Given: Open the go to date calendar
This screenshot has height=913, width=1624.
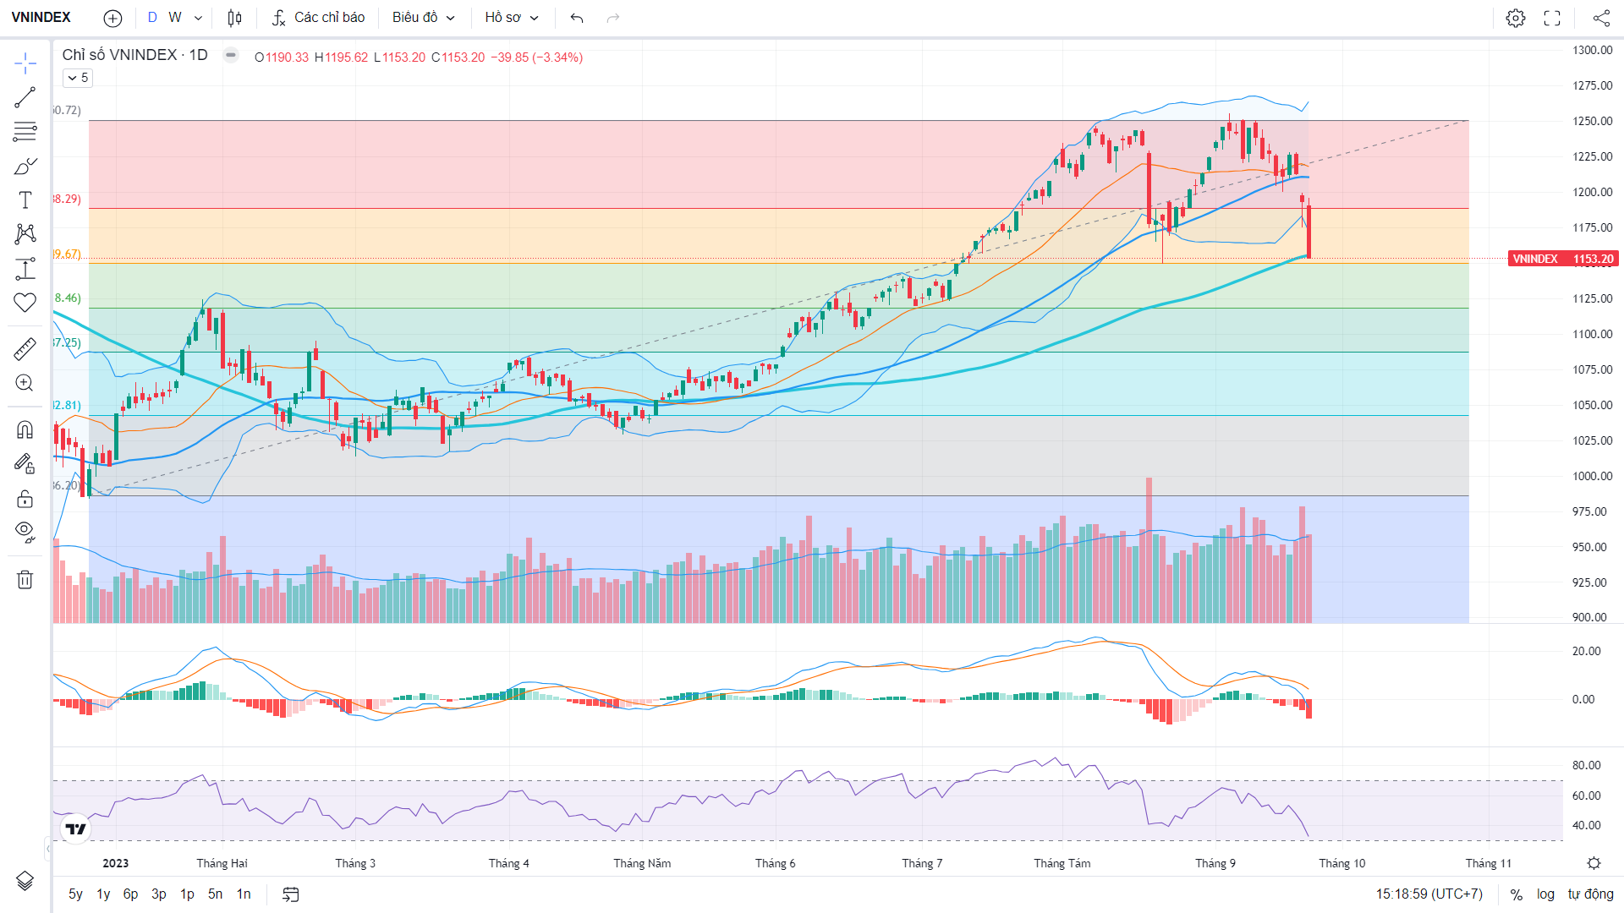Looking at the screenshot, I should (x=291, y=894).
